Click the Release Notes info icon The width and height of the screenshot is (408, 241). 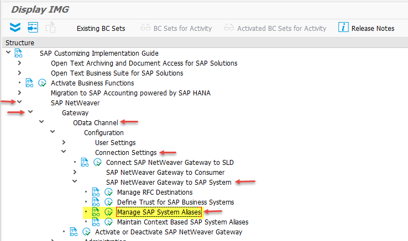(343, 28)
